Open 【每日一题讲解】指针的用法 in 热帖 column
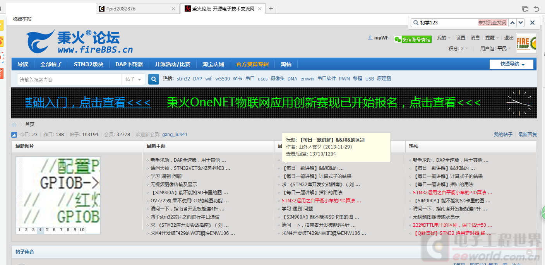Image resolution: width=545 pixels, height=265 pixels. click(443, 185)
